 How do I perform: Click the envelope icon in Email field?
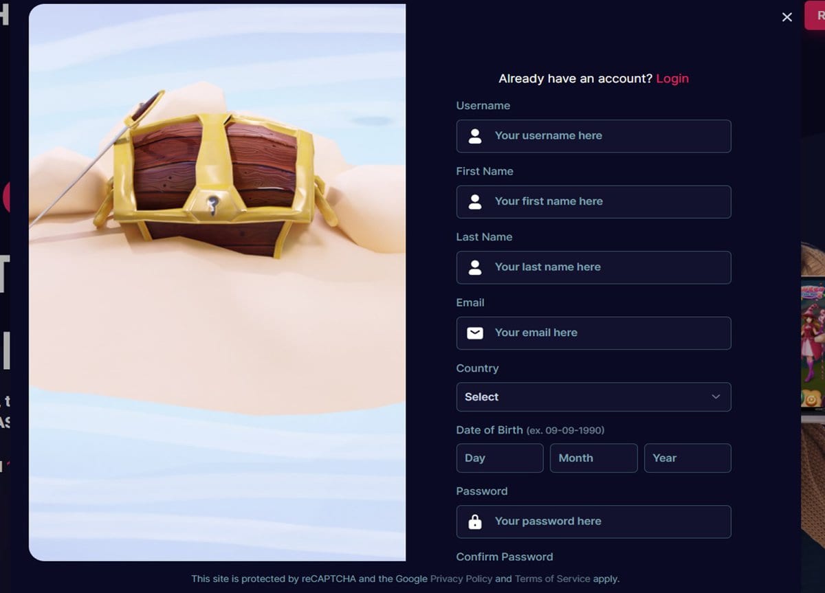(475, 333)
